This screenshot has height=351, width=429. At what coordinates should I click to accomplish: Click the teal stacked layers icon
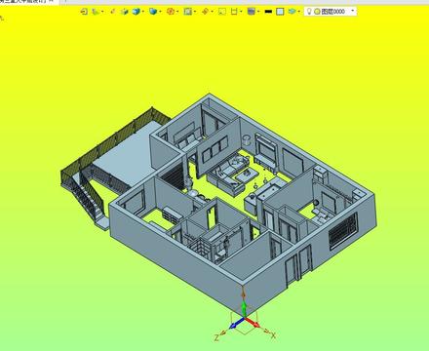coord(292,12)
